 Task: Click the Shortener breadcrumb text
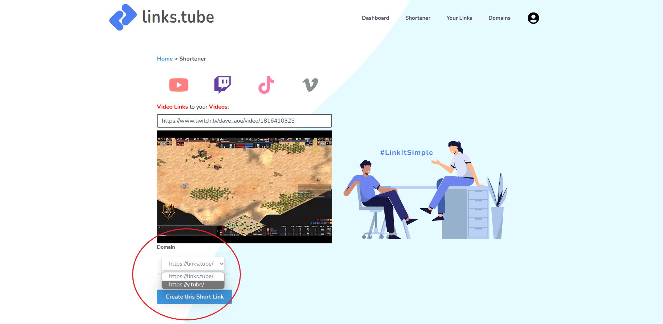(193, 59)
